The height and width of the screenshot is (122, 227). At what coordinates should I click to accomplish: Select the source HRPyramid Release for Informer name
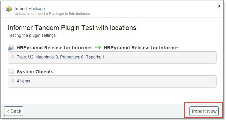[54, 48]
